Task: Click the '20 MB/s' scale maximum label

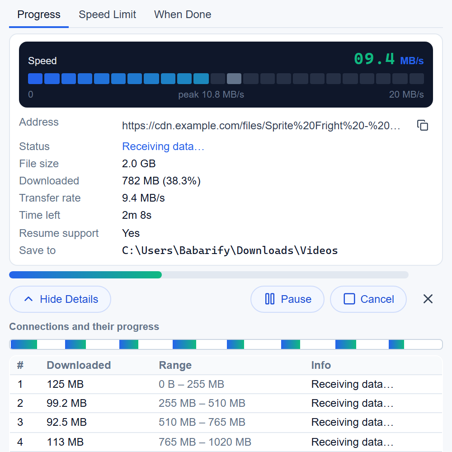Action: point(406,94)
